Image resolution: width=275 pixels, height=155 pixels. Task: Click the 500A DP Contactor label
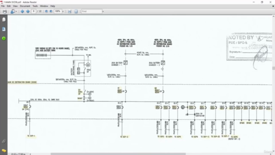click(x=200, y=115)
